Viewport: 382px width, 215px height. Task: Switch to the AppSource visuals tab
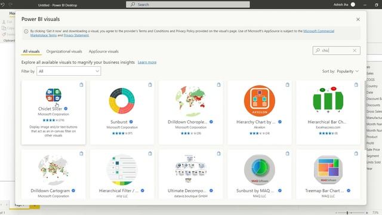103,51
